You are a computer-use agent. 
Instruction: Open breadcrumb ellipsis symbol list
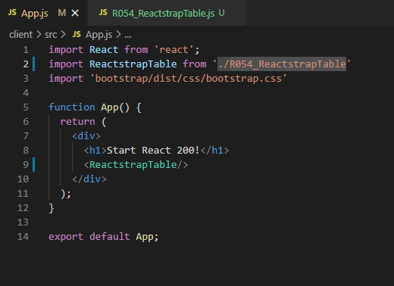128,36
